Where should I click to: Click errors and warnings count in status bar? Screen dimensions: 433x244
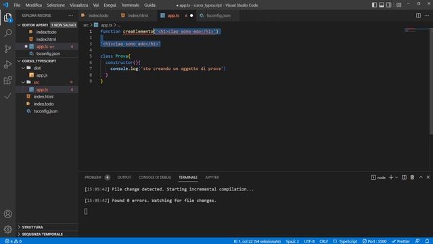click(14, 241)
